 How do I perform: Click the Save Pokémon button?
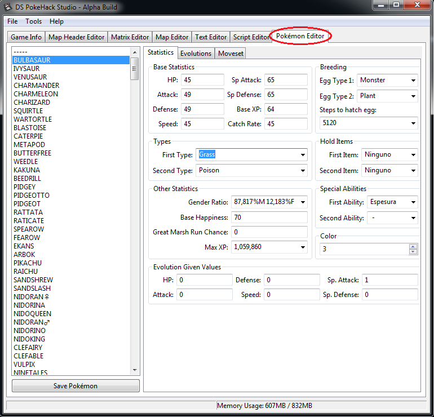coord(76,386)
